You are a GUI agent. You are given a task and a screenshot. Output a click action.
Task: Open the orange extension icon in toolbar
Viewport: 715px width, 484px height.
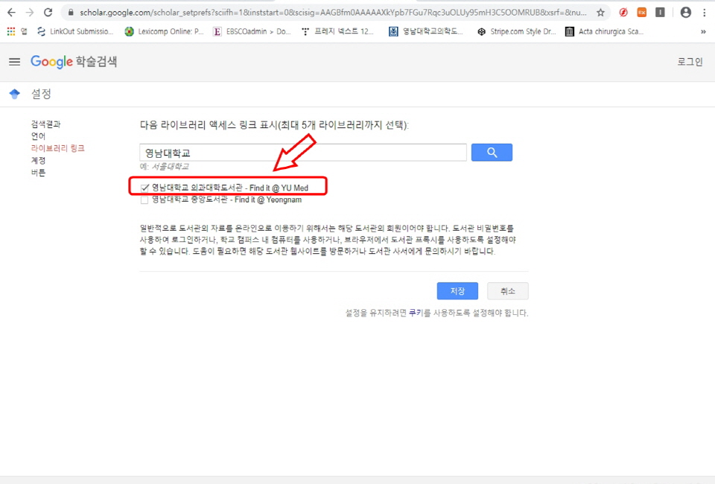641,13
